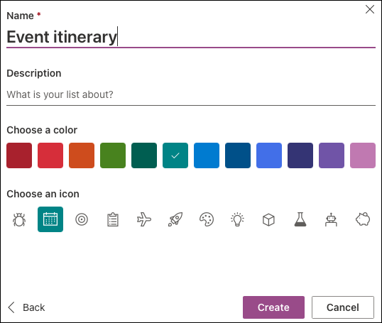Click the Description input field

tap(191, 94)
